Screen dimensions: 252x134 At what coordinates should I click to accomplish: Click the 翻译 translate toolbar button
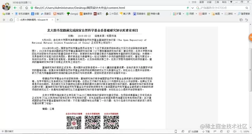click(x=203, y=14)
